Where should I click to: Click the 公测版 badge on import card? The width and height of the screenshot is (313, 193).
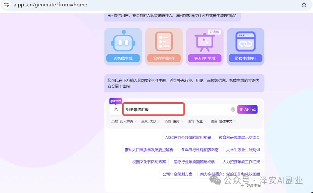point(214,32)
